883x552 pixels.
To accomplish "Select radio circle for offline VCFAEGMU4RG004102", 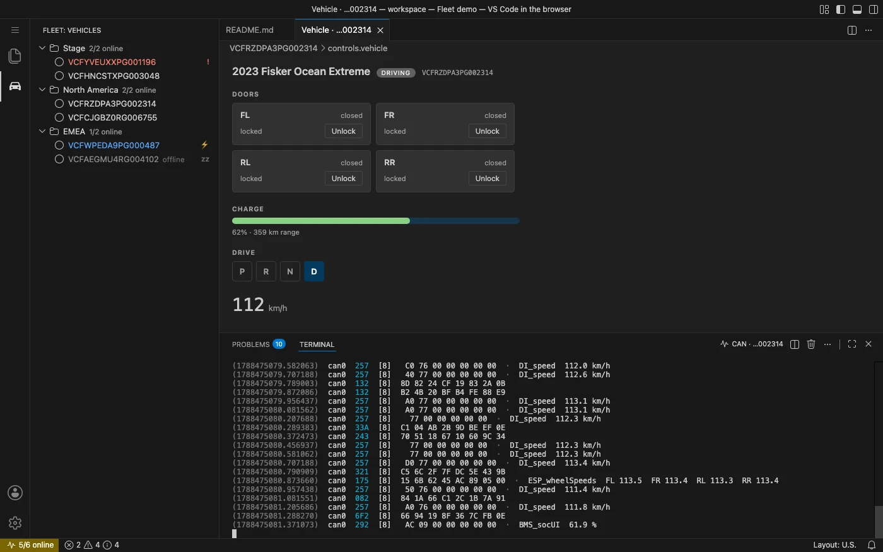I will (x=59, y=159).
